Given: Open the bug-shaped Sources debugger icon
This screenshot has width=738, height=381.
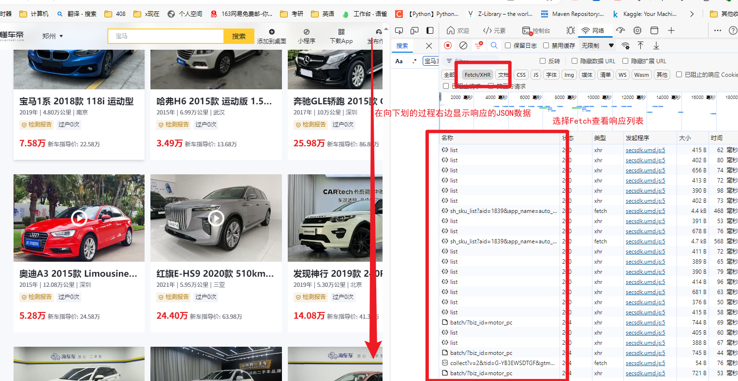Looking at the screenshot, I should tap(571, 30).
